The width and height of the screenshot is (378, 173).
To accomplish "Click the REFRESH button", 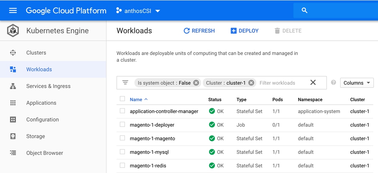I will pos(199,31).
